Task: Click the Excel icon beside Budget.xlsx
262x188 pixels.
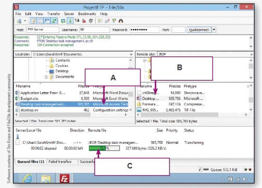Action: point(18,98)
